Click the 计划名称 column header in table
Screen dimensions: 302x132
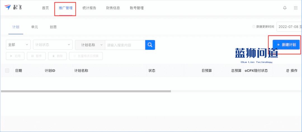pyautogui.click(x=81, y=71)
